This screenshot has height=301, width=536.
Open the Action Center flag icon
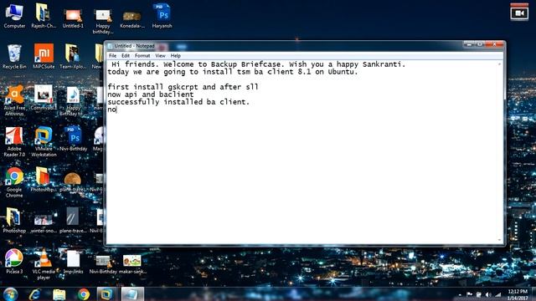469,294
